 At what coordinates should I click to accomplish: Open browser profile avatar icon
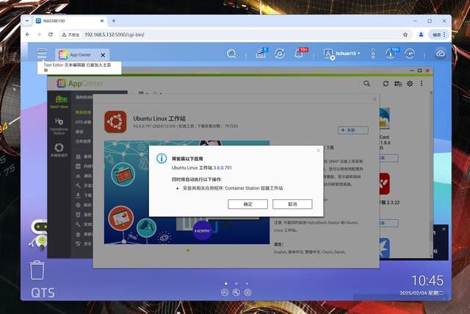(421, 35)
